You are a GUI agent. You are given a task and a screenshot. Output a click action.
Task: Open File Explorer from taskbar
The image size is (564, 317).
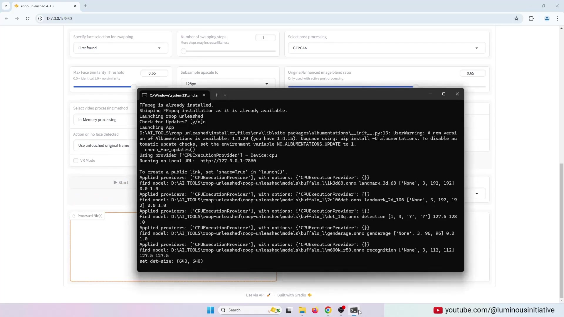302,310
